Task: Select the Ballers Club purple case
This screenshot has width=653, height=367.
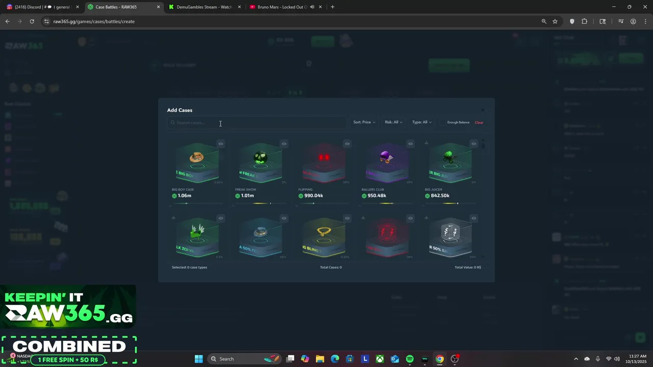Action: [387, 162]
